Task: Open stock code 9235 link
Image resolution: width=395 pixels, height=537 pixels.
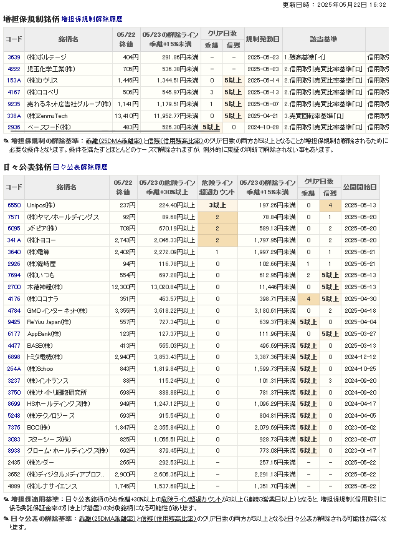Action: tap(14, 104)
